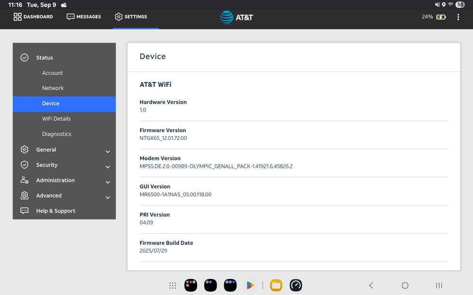Click PRI version value 04.09
This screenshot has width=473, height=295.
pyautogui.click(x=146, y=223)
